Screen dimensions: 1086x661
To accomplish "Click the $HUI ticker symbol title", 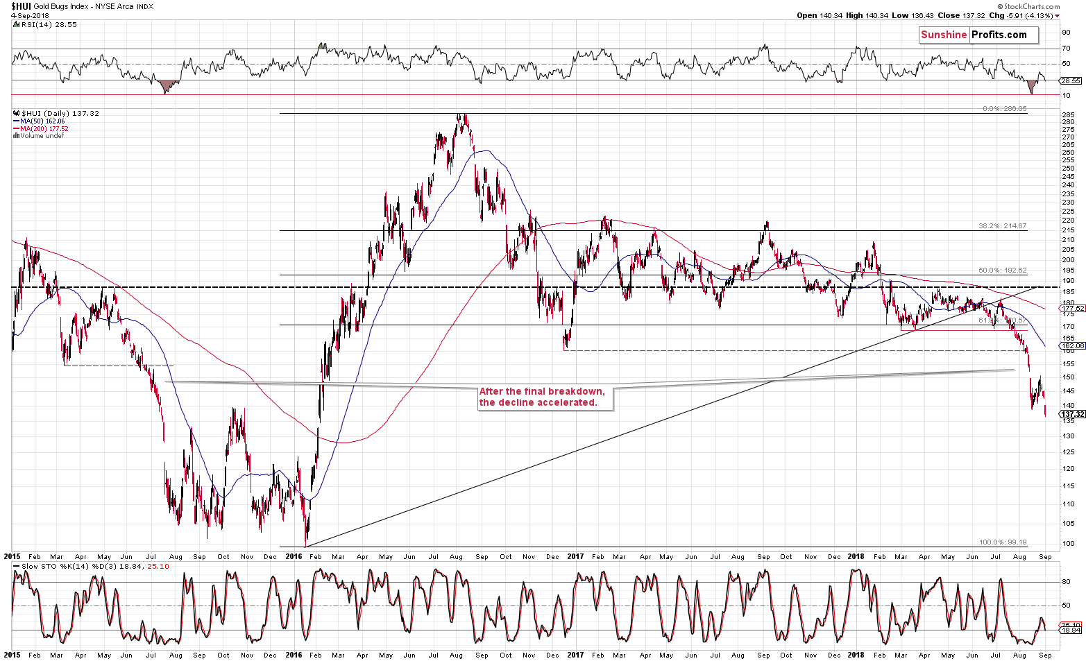I will pos(20,6).
